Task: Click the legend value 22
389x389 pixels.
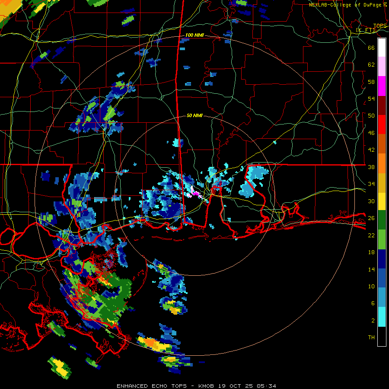Action: click(x=371, y=235)
